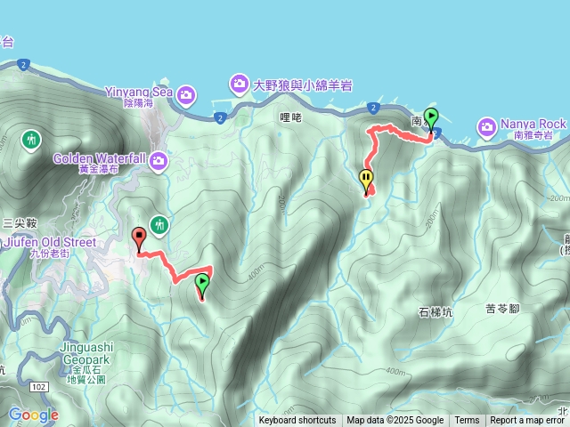This screenshot has width=570, height=427.
Task: Click the yellow pause marker on the trail
Action: tap(366, 180)
